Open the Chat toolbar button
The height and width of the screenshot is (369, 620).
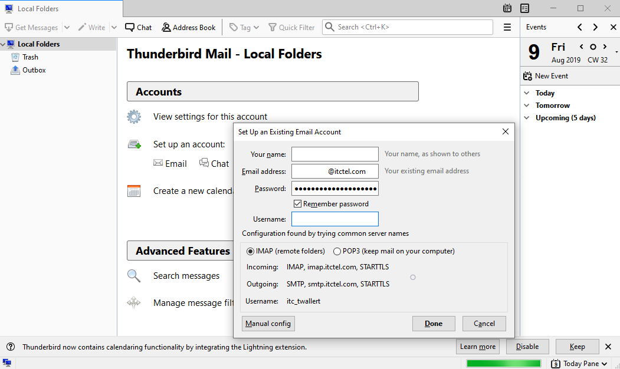(x=139, y=27)
